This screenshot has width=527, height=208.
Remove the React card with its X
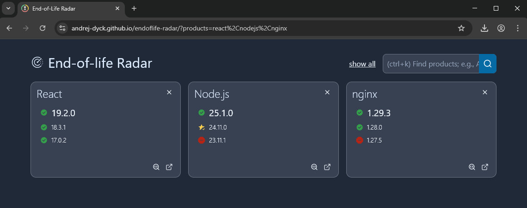click(169, 92)
